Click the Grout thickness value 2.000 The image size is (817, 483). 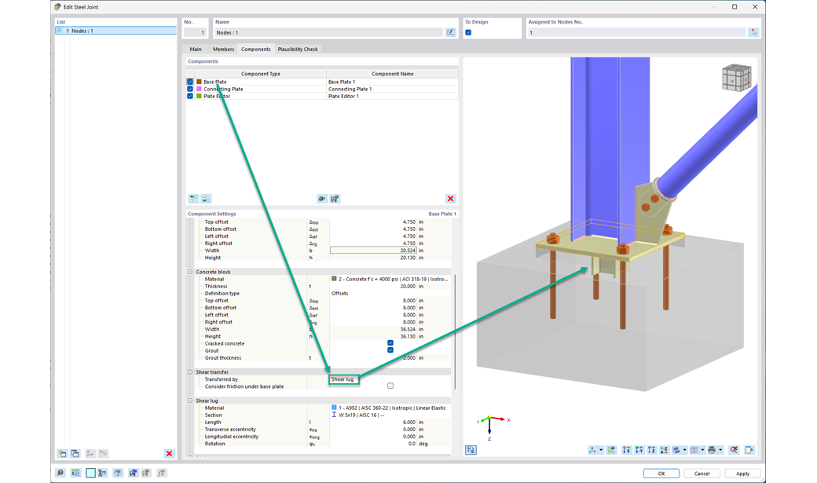[x=373, y=358]
